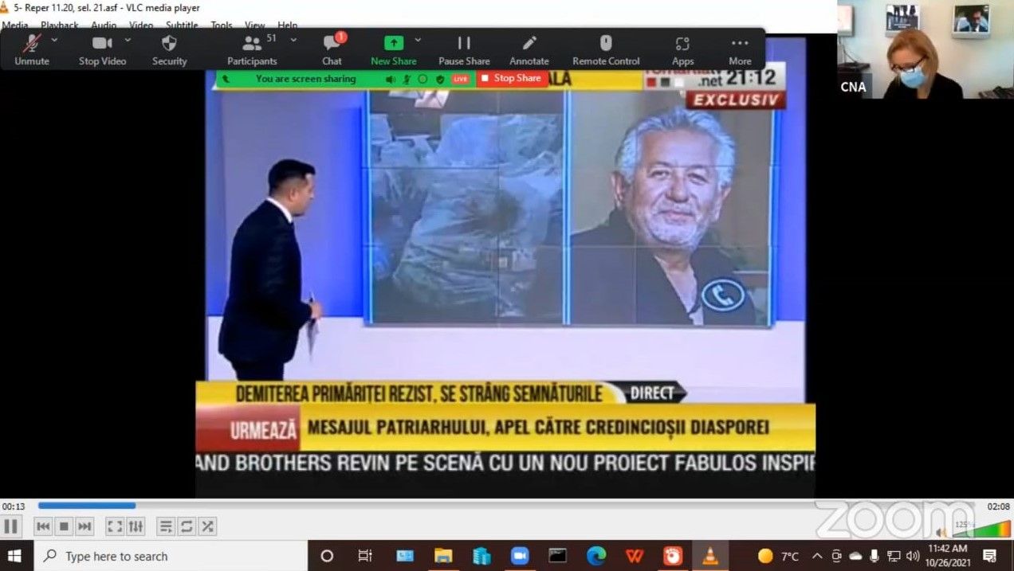Screen dimensions: 1014x571
Task: Open Zoom Security options
Action: [169, 49]
